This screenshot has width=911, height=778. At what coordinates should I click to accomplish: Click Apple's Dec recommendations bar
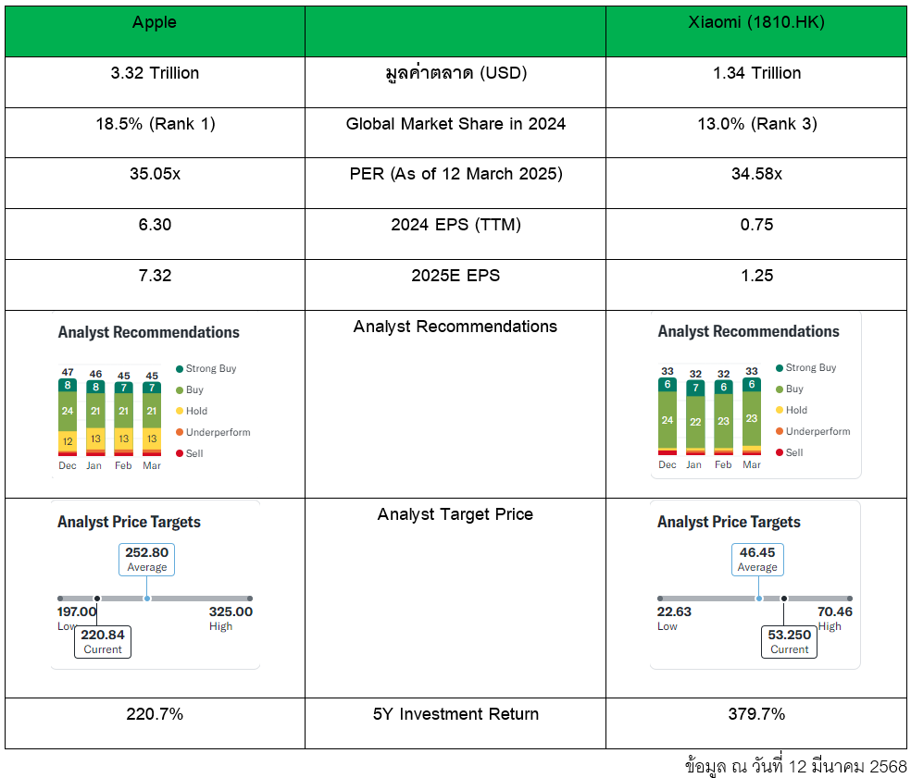[68, 417]
